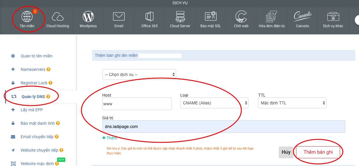The width and height of the screenshot is (359, 166).
Task: Focus the Host input field
Action: [x=137, y=104]
